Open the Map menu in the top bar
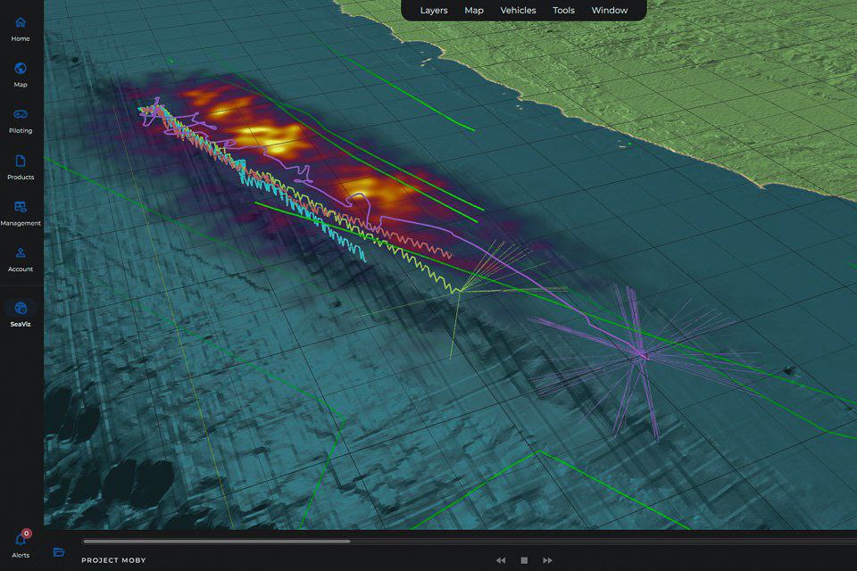857x571 pixels. (x=474, y=11)
